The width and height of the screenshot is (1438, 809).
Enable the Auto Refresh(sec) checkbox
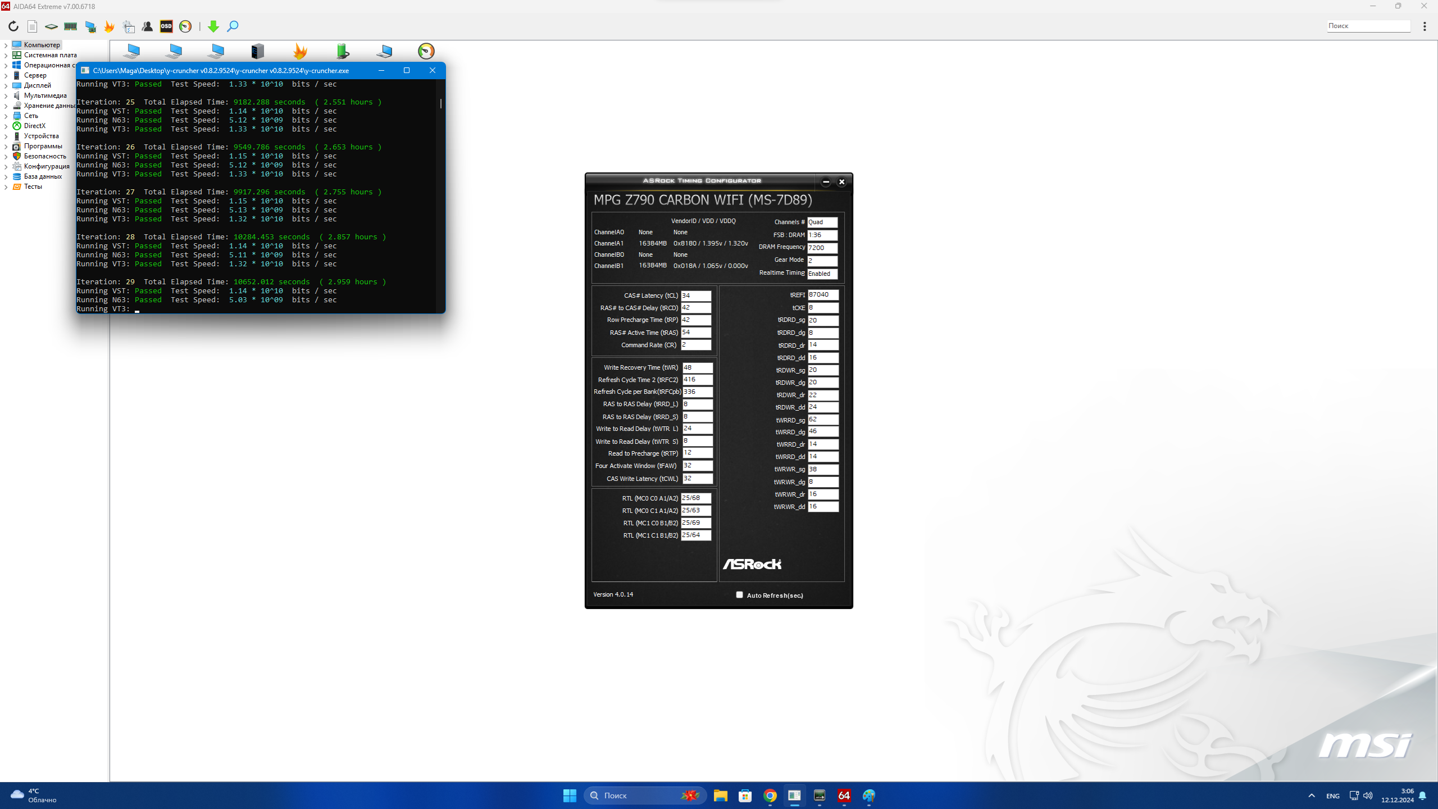pos(739,594)
